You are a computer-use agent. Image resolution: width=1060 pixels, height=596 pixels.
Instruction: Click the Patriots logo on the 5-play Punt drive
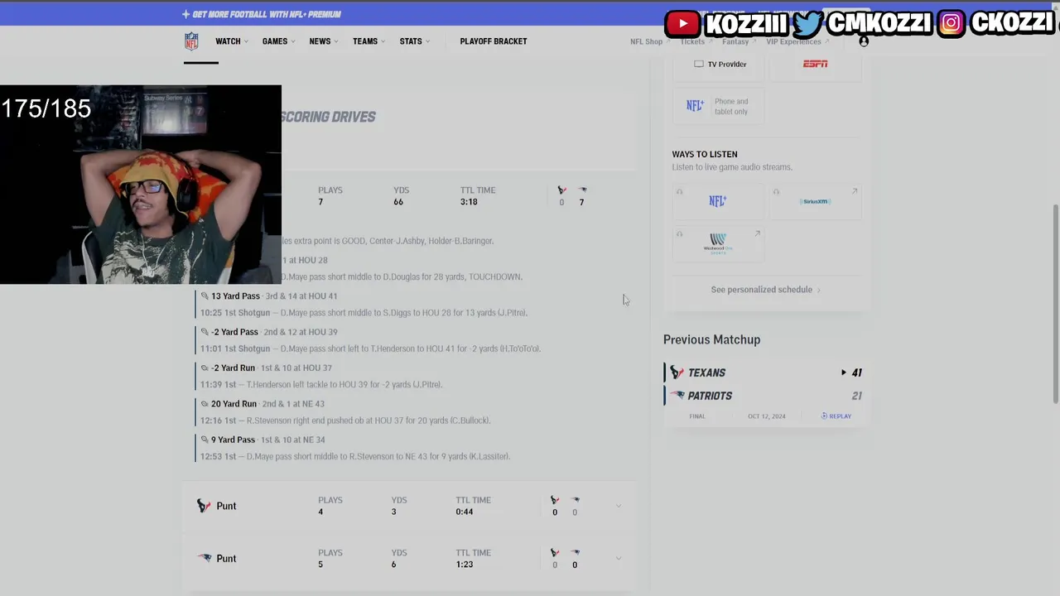[x=204, y=559]
